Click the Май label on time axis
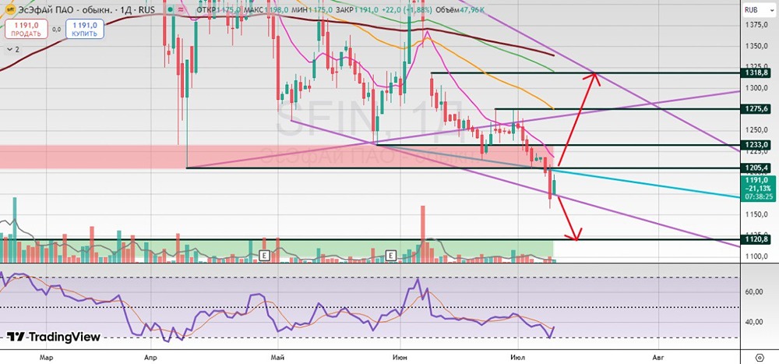 [x=278, y=356]
